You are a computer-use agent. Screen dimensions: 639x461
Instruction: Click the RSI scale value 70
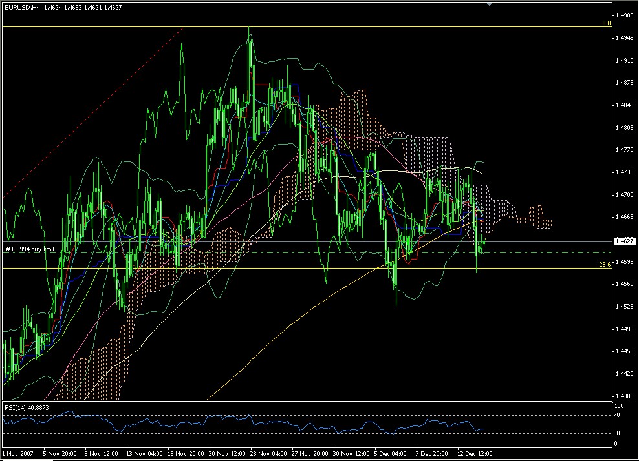coord(617,415)
